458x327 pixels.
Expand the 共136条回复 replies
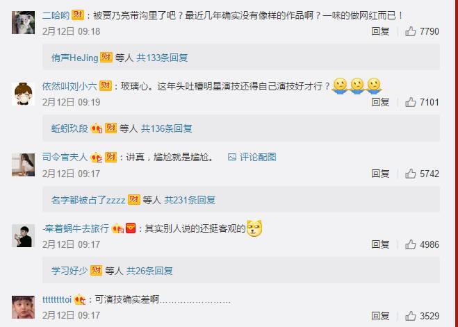click(167, 128)
